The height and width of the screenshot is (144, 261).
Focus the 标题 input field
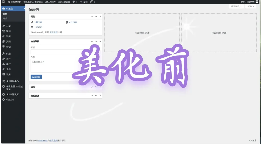point(65,52)
